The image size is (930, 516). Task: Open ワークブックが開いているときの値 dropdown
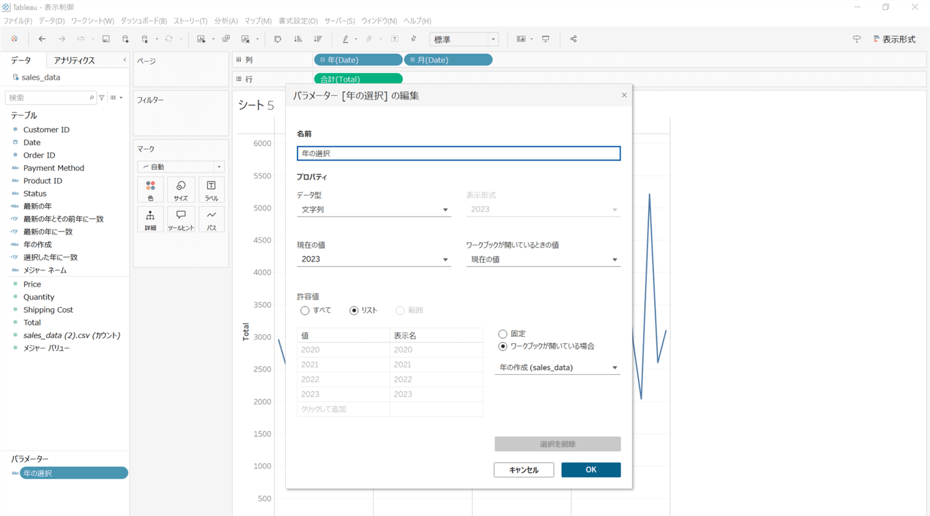pyautogui.click(x=543, y=259)
